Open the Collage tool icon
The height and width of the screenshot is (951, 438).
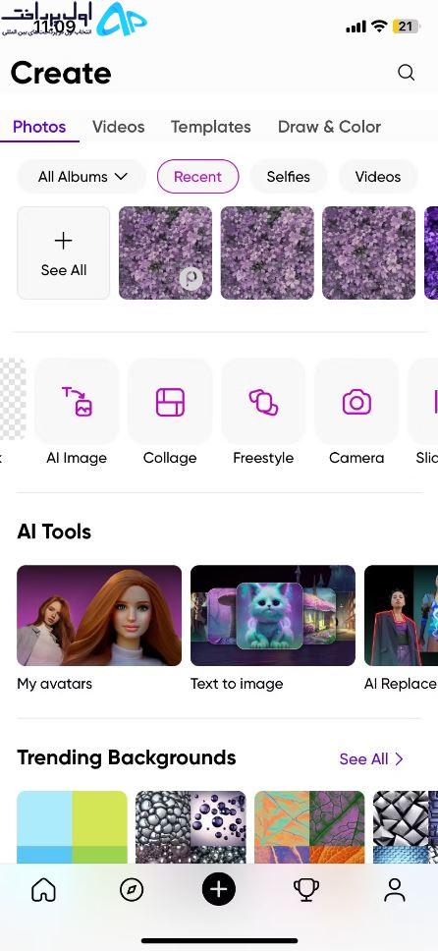pos(170,402)
